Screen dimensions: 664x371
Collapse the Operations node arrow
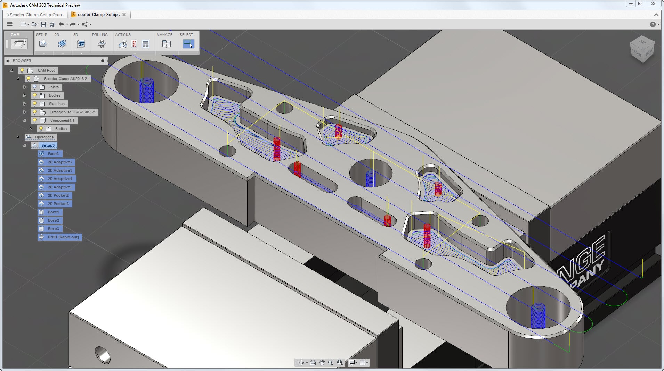click(x=18, y=137)
